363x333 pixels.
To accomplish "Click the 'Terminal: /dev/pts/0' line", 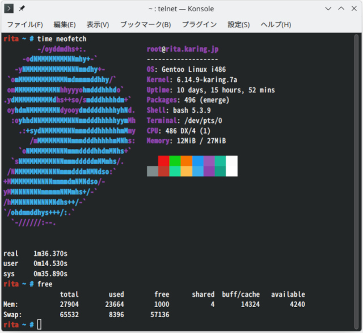I will (184, 121).
